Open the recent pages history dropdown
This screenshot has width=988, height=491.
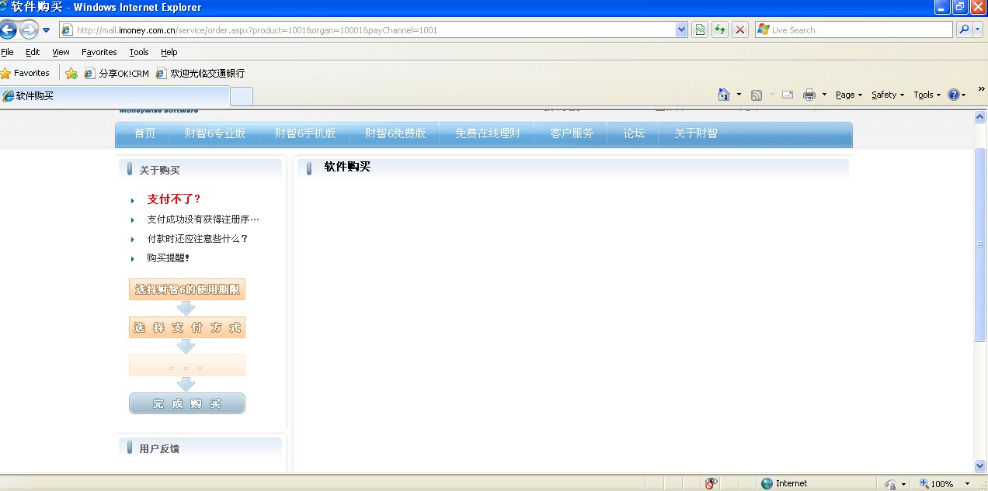click(46, 30)
